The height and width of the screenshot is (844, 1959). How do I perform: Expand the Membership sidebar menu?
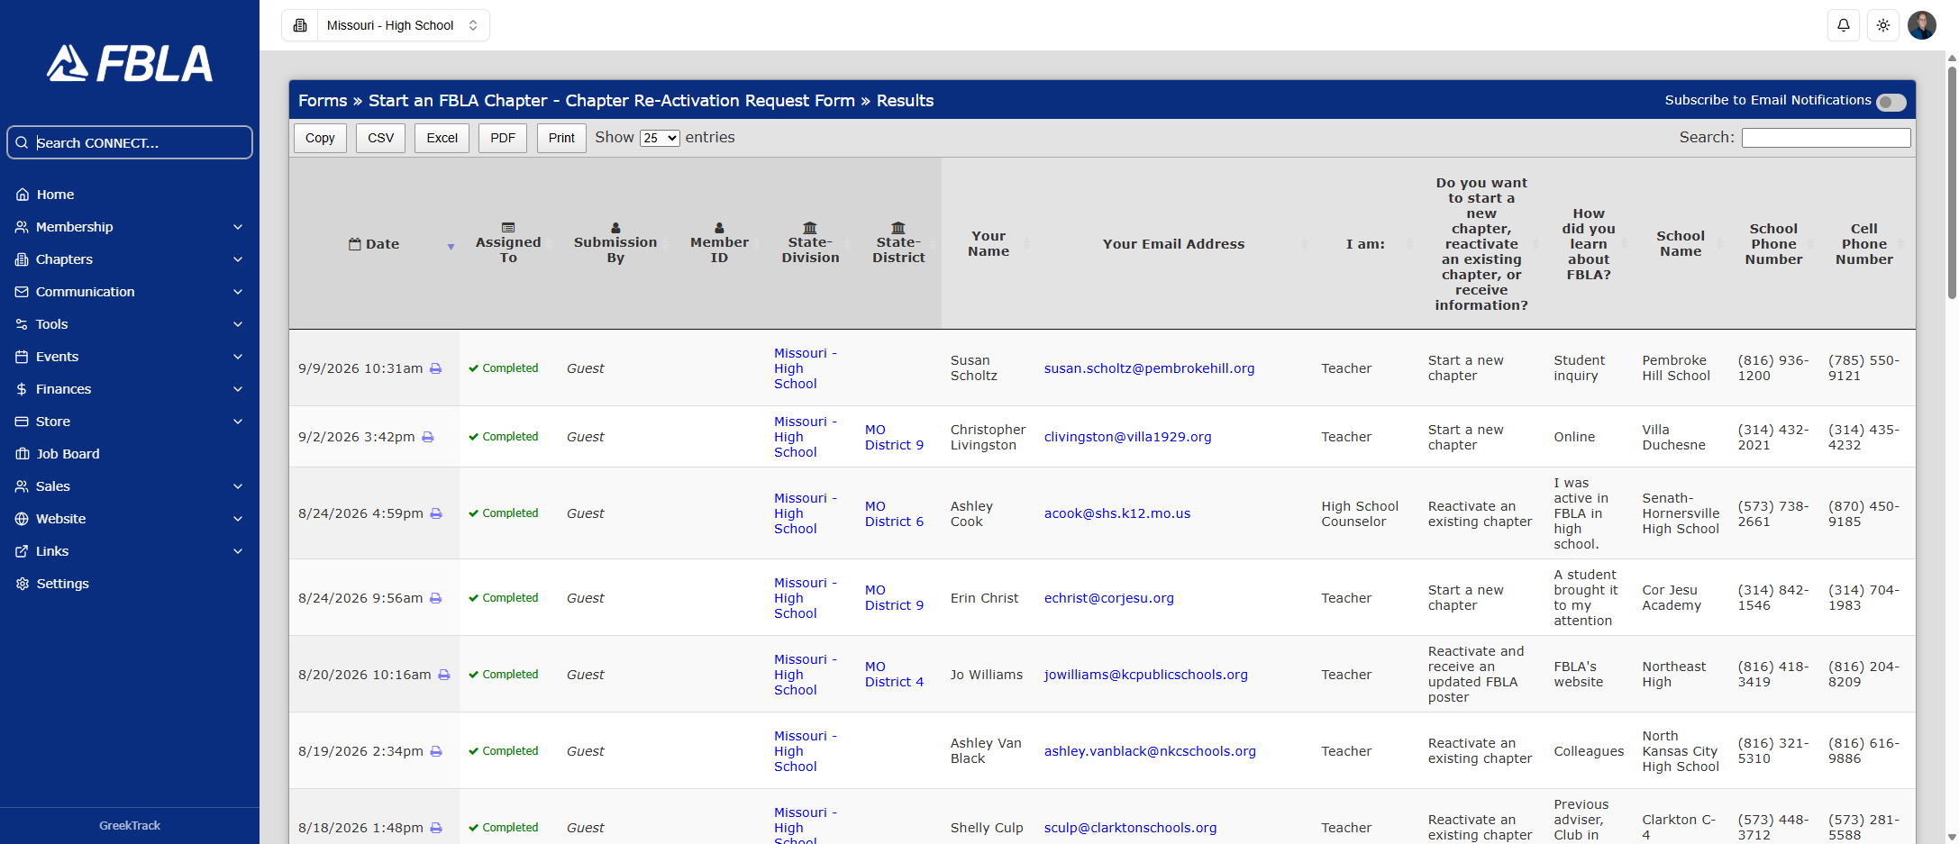coord(130,227)
